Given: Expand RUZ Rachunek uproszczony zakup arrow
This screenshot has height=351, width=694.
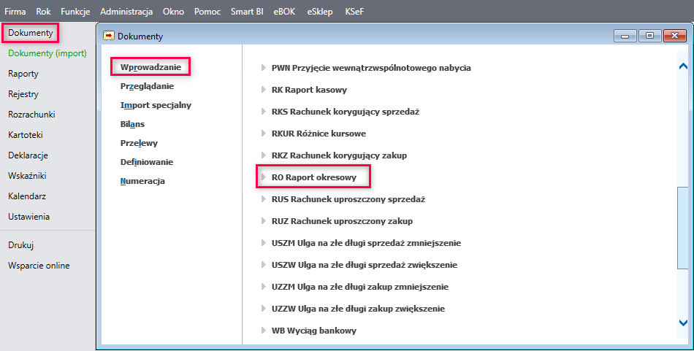Looking at the screenshot, I should tap(263, 221).
